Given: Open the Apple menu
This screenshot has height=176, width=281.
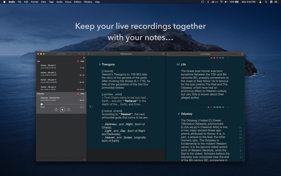Looking at the screenshot, I should 4,2.
